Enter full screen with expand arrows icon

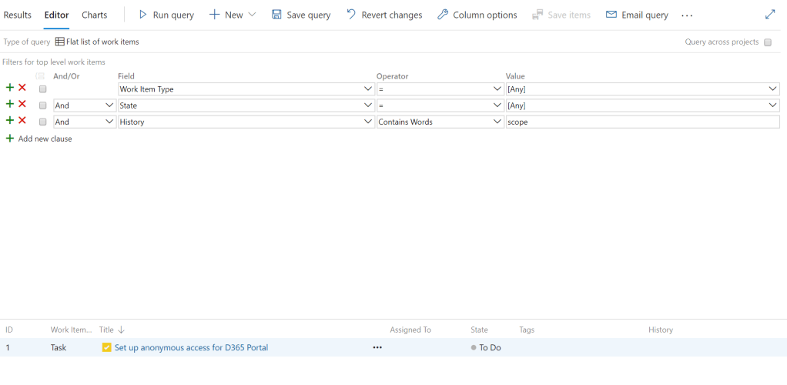pyautogui.click(x=770, y=15)
